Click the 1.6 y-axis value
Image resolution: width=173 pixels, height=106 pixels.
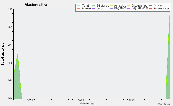click(x=10, y=63)
